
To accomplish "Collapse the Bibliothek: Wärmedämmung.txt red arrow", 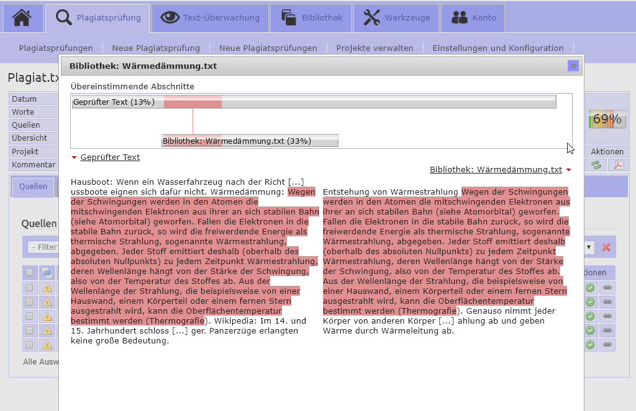I will [568, 170].
